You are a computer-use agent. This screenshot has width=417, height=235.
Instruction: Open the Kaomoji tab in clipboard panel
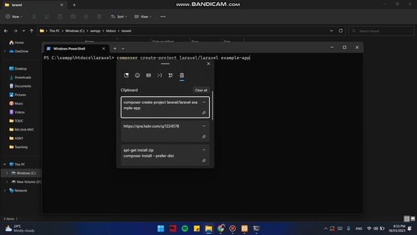point(159,76)
